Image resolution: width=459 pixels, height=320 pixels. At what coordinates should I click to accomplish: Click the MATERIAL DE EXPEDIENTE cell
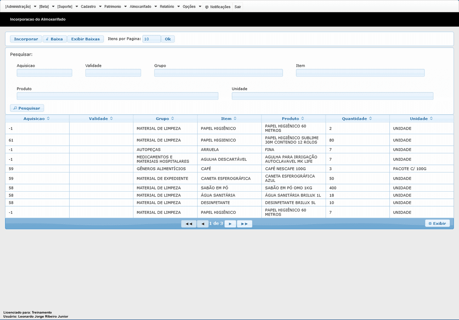click(165, 178)
